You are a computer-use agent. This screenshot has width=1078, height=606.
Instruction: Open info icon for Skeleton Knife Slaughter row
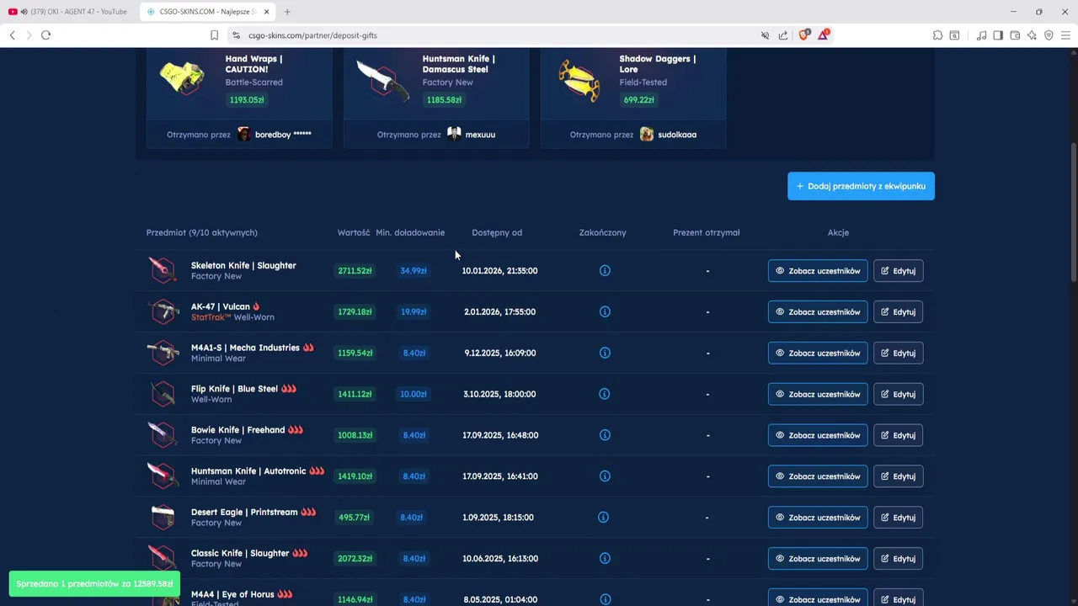[x=605, y=271]
